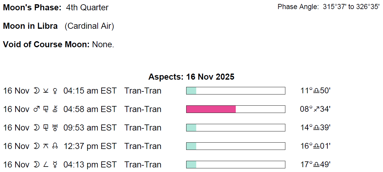Click the teal progress bar for 04:15 am aspect
This screenshot has height=172, width=383.
point(235,91)
